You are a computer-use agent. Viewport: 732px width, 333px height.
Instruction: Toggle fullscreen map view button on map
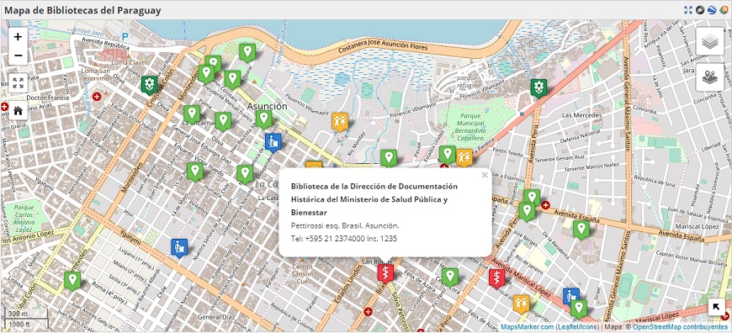(18, 83)
